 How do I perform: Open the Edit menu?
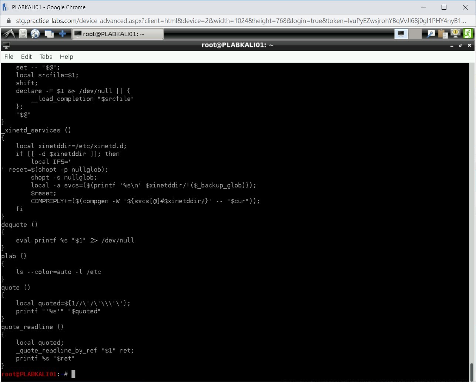[x=26, y=57]
